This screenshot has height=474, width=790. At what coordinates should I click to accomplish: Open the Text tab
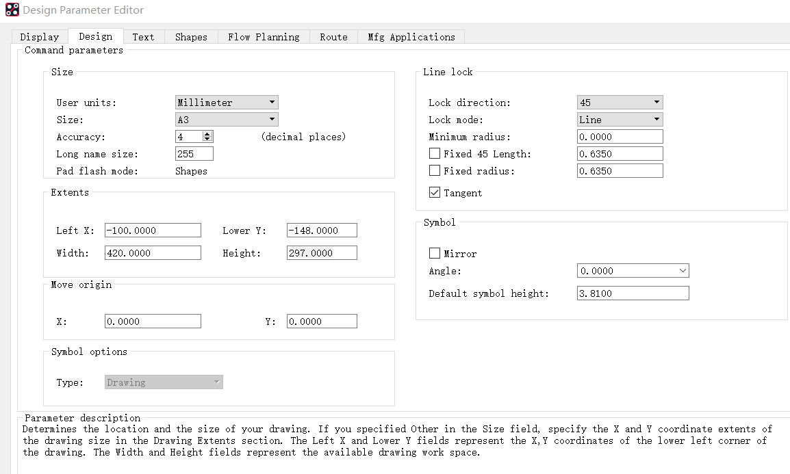pyautogui.click(x=144, y=37)
